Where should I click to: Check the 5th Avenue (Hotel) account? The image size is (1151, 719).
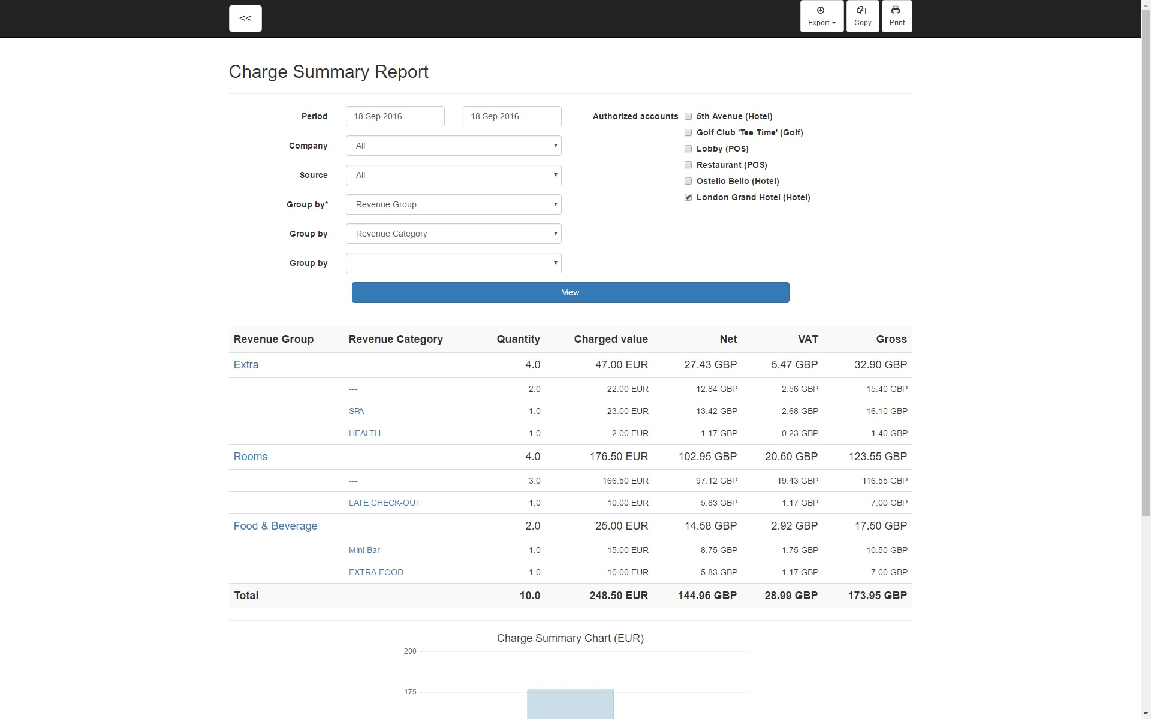(688, 116)
